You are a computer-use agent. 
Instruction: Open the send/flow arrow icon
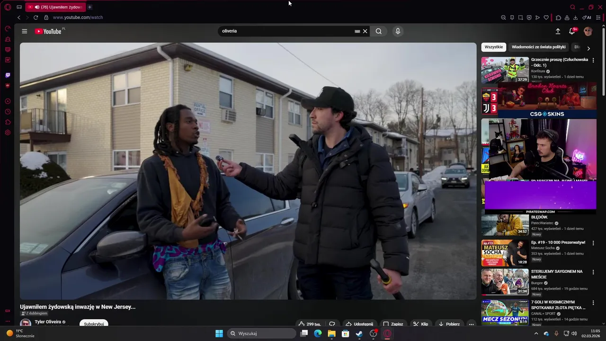[537, 18]
